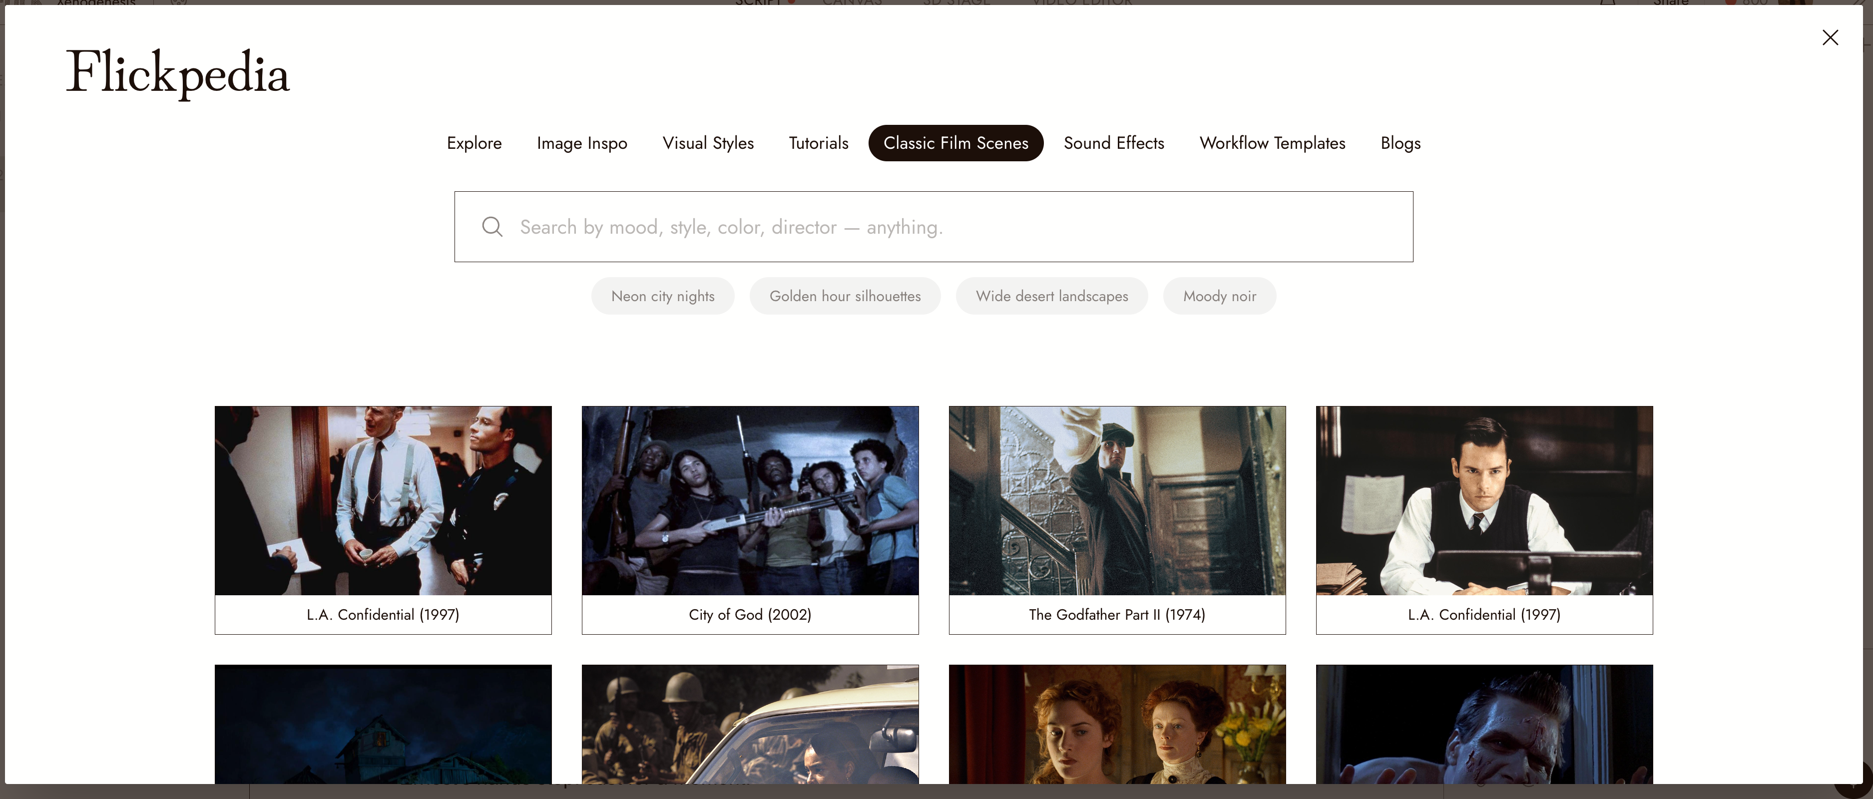Click The Godfather Part II (1974) title
The height and width of the screenshot is (799, 1873).
pyautogui.click(x=1117, y=615)
